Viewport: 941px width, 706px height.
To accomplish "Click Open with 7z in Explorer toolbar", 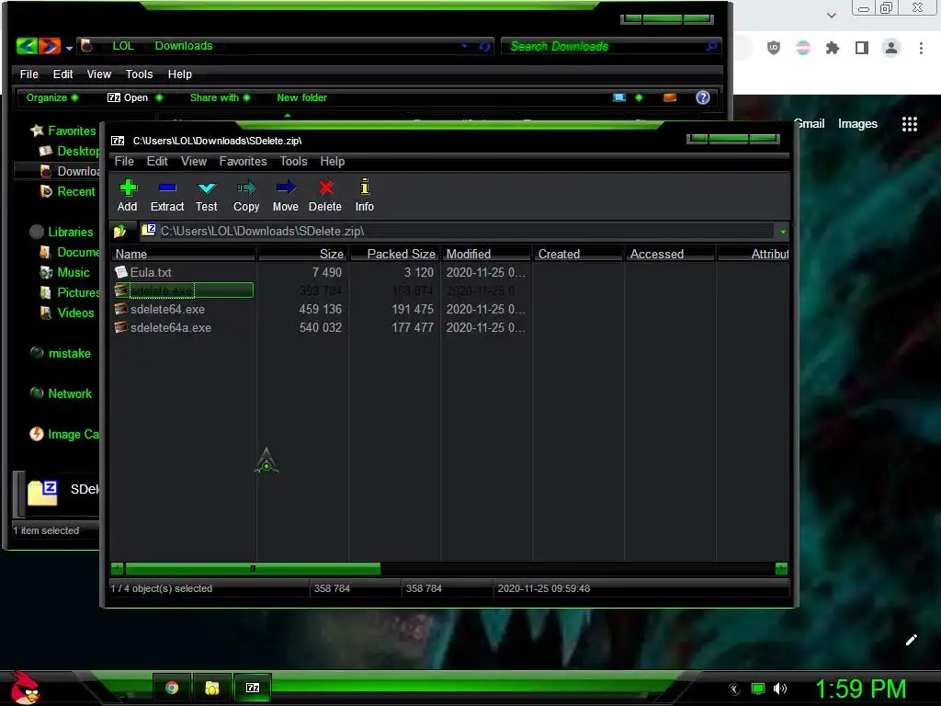I will (128, 97).
